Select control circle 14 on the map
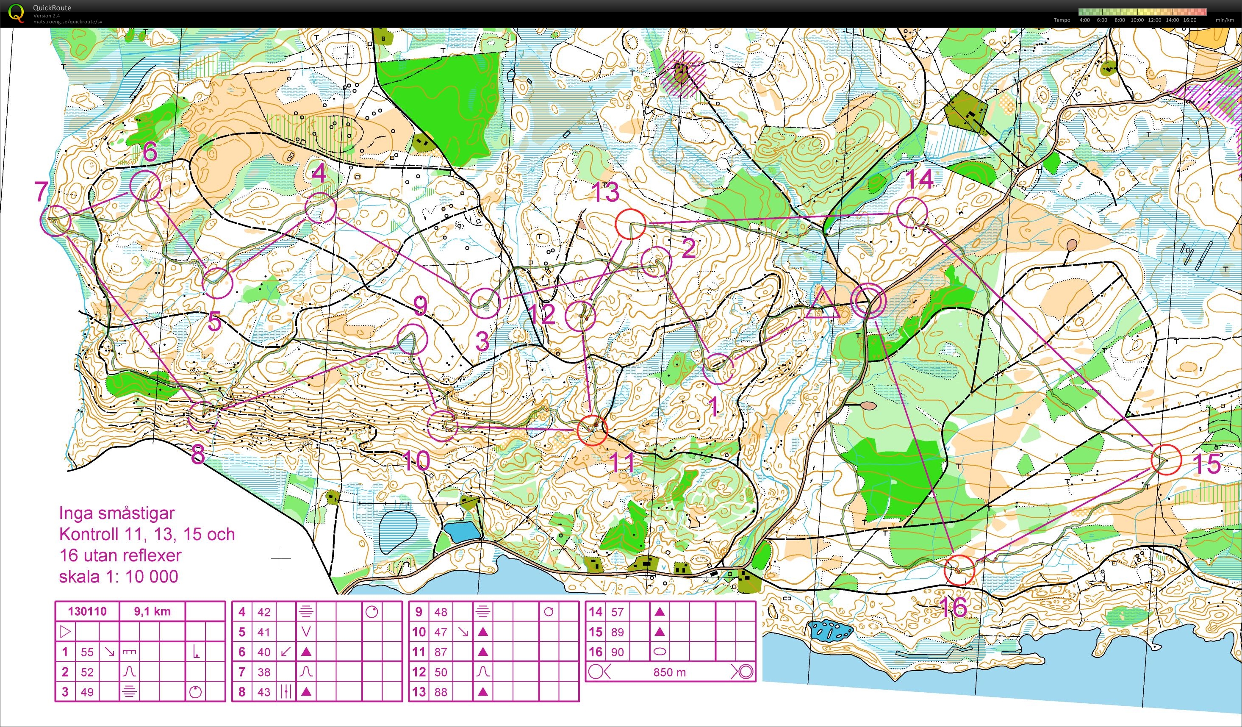 (912, 212)
